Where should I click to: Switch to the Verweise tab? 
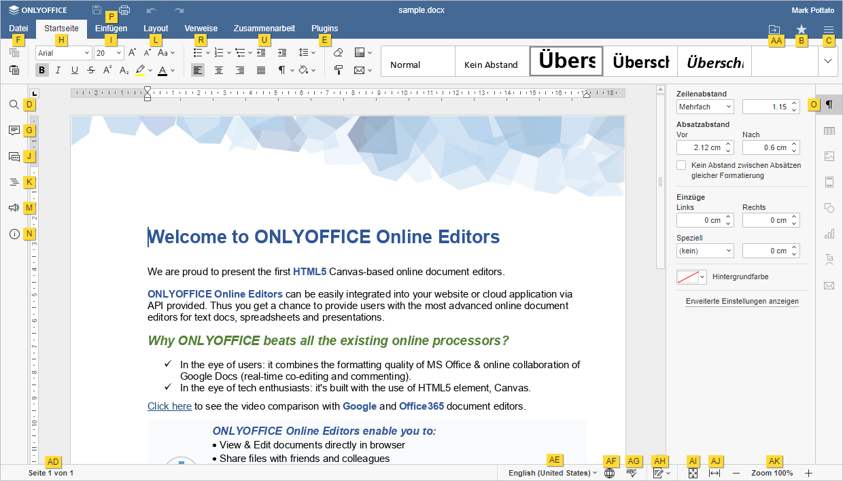(x=201, y=29)
